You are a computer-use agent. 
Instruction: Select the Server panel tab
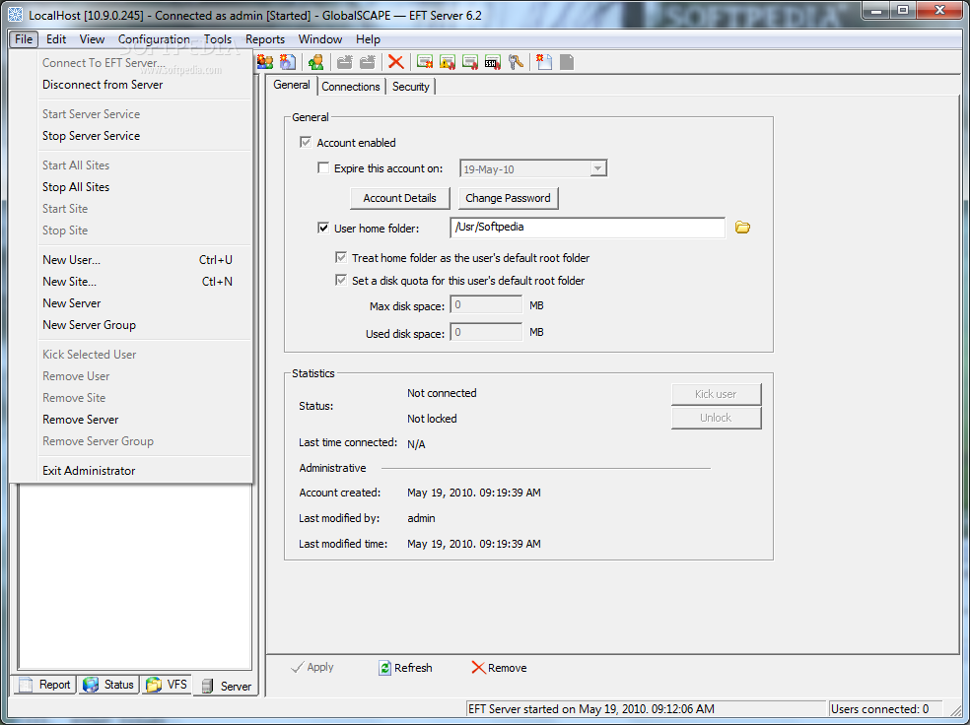(227, 686)
